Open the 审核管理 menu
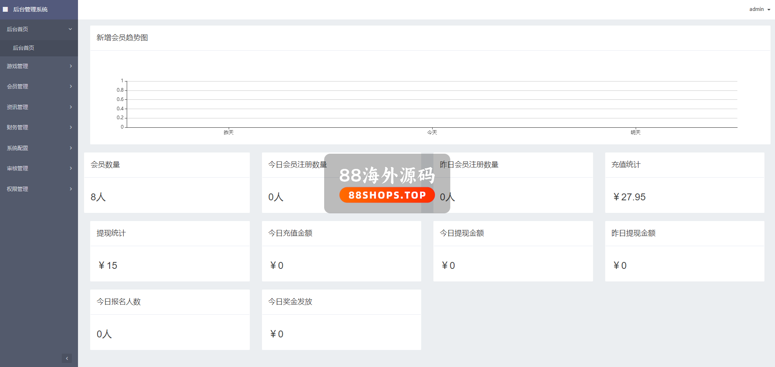Viewport: 775px width, 367px height. (x=17, y=168)
